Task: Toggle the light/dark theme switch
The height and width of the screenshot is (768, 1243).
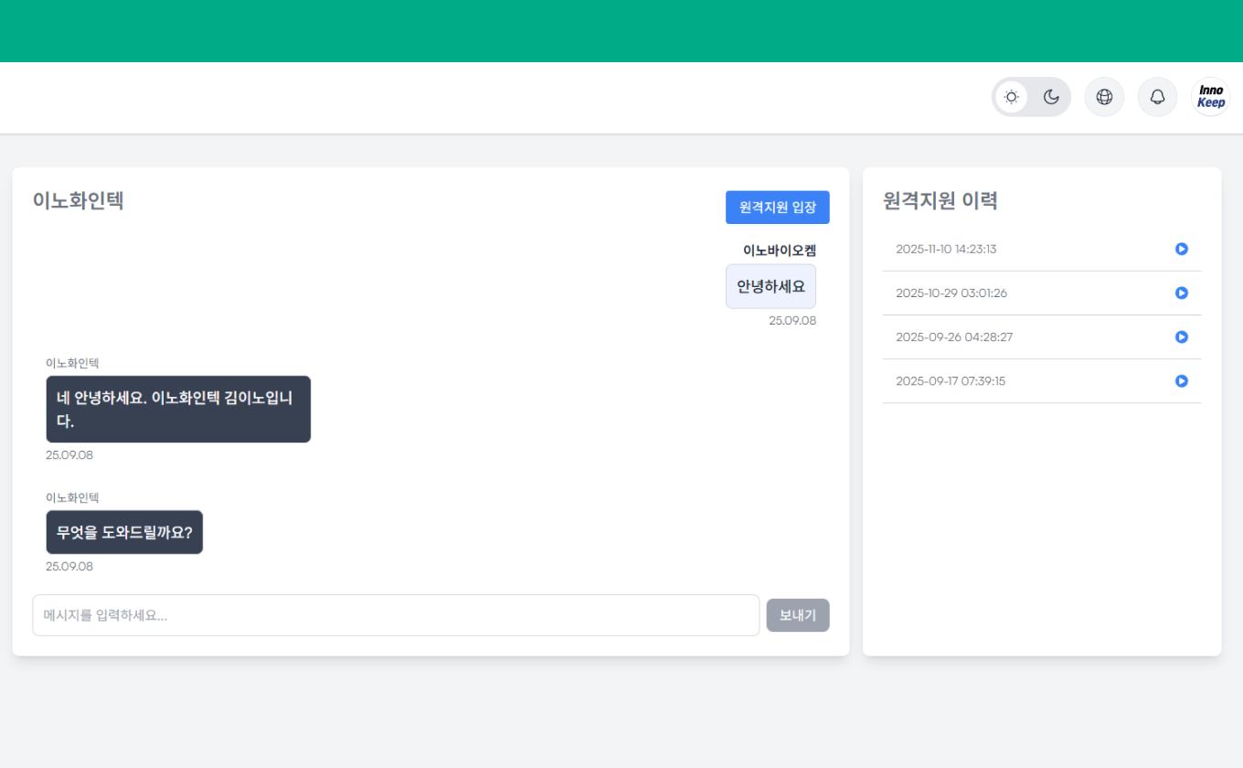Action: pyautogui.click(x=1031, y=96)
